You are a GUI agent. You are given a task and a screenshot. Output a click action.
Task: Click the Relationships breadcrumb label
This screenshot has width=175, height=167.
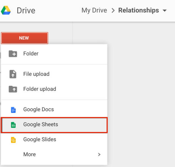(138, 10)
